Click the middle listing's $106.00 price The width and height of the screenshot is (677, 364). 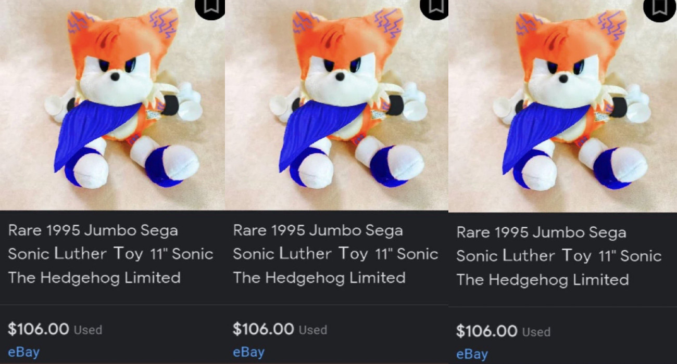[264, 329]
